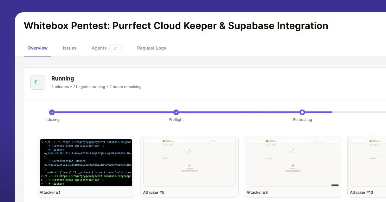Image resolution: width=386 pixels, height=202 pixels.
Task: Click the Pentesting current step marker
Action: pyautogui.click(x=302, y=112)
